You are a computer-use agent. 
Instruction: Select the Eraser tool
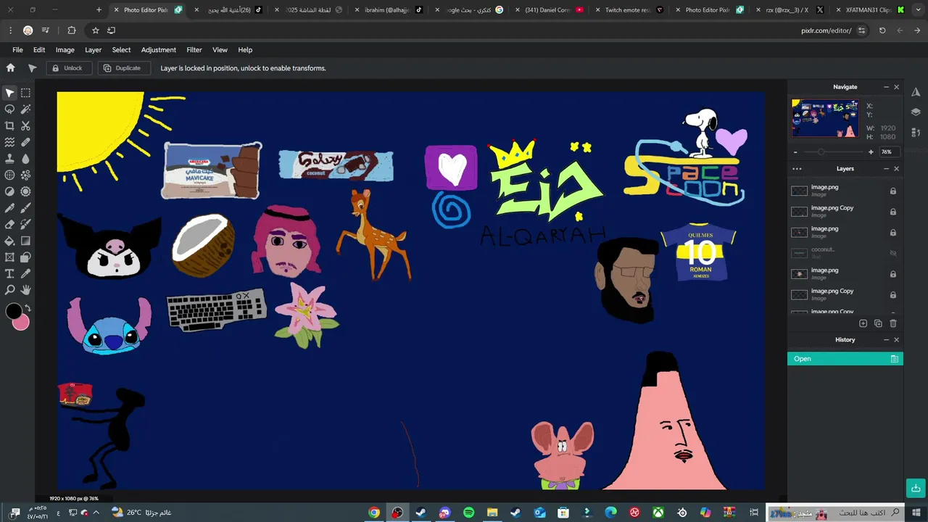(9, 224)
